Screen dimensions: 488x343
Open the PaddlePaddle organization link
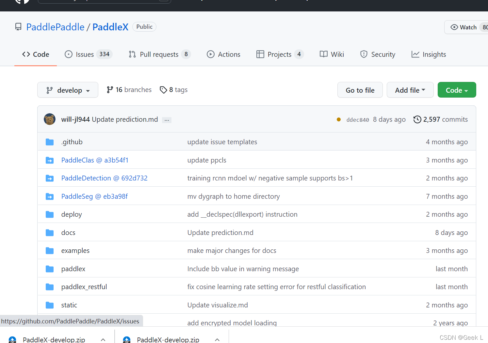[x=55, y=27]
